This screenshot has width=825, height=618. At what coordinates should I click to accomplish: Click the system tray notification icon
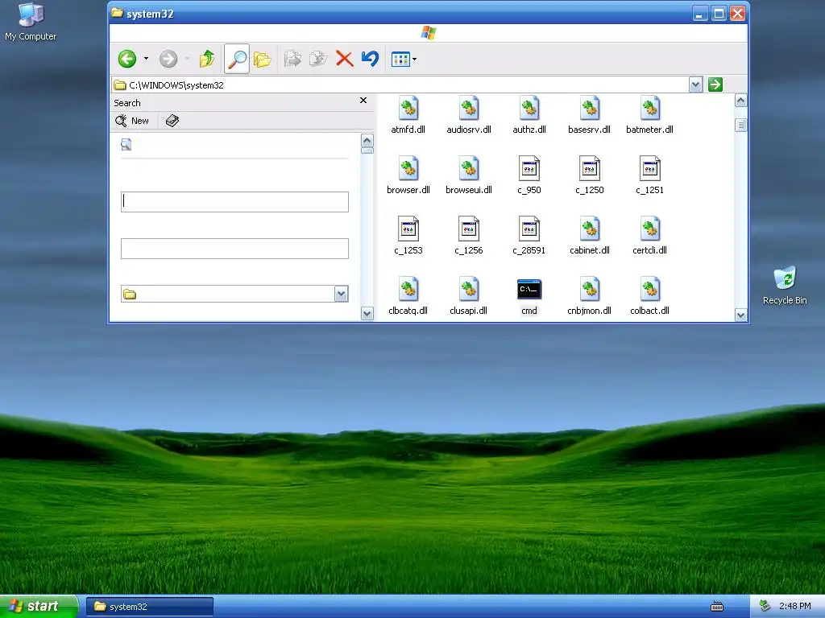765,607
